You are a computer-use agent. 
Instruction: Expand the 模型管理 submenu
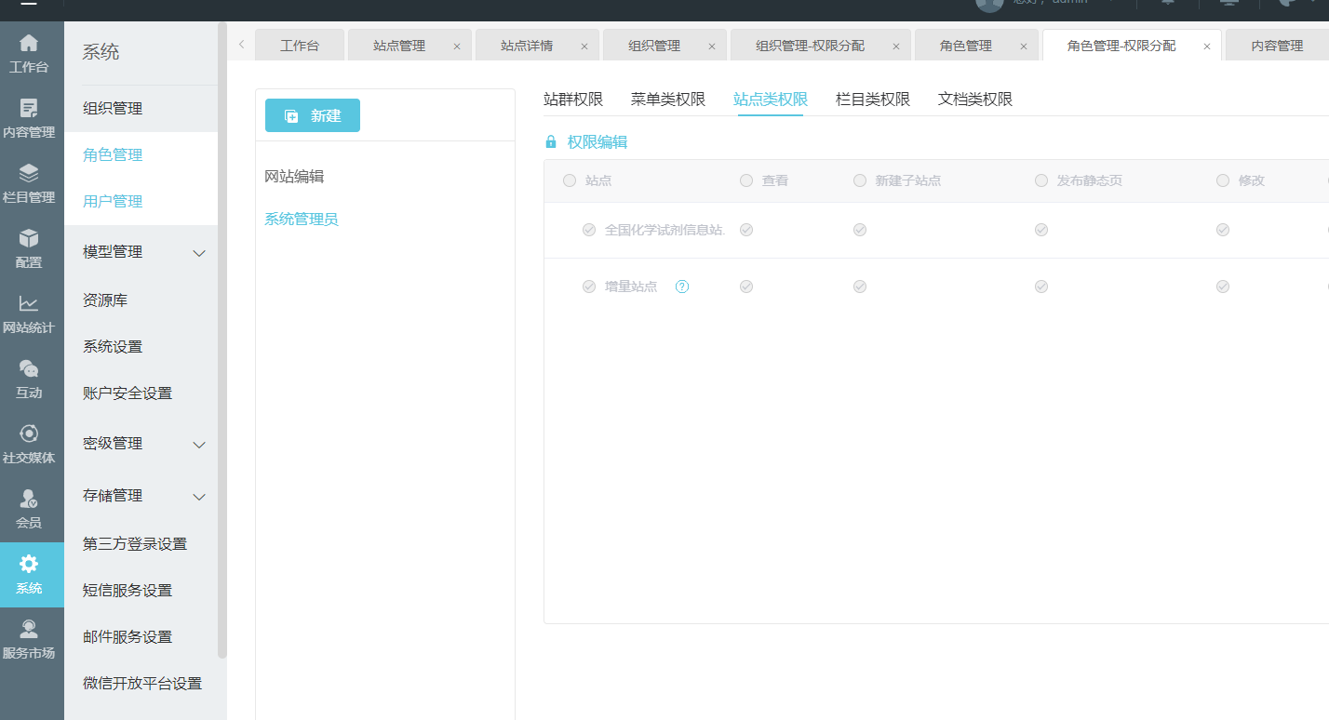click(x=199, y=253)
